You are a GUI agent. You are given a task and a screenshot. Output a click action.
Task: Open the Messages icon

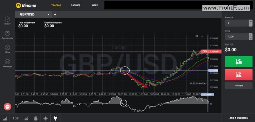click(x=7, y=62)
